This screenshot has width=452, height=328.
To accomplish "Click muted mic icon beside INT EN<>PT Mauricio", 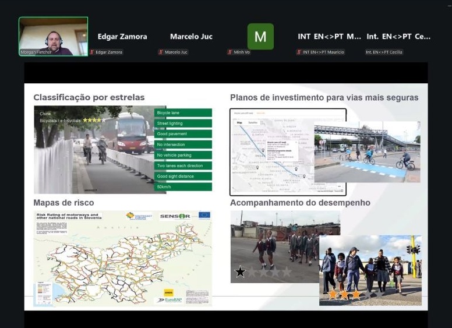I will [x=298, y=52].
